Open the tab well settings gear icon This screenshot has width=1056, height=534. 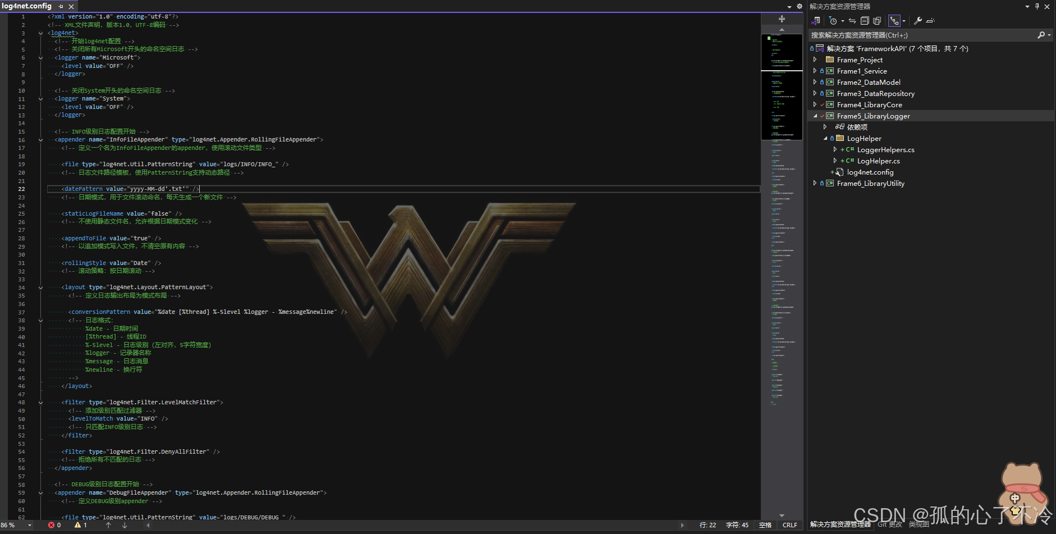(800, 7)
